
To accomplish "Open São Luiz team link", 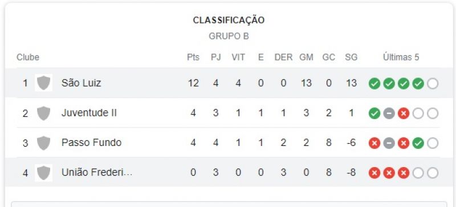I will (x=81, y=83).
